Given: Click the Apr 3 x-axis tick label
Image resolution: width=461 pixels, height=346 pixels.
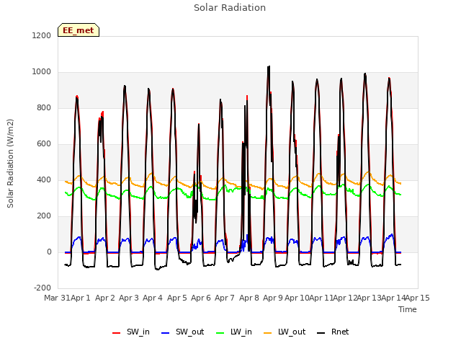Looking at the screenshot, I should (x=129, y=298).
